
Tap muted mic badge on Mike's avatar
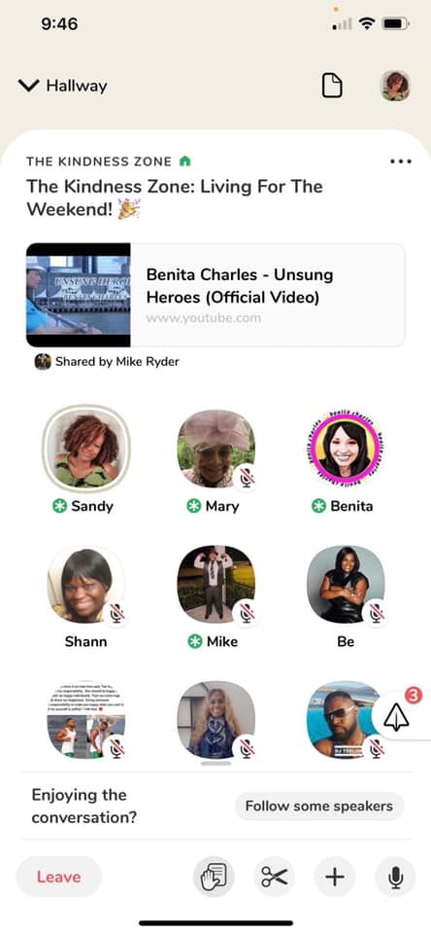click(247, 613)
